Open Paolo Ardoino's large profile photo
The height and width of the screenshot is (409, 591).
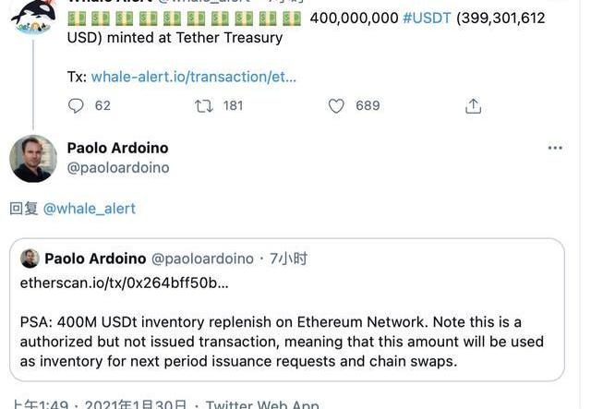[x=33, y=159]
